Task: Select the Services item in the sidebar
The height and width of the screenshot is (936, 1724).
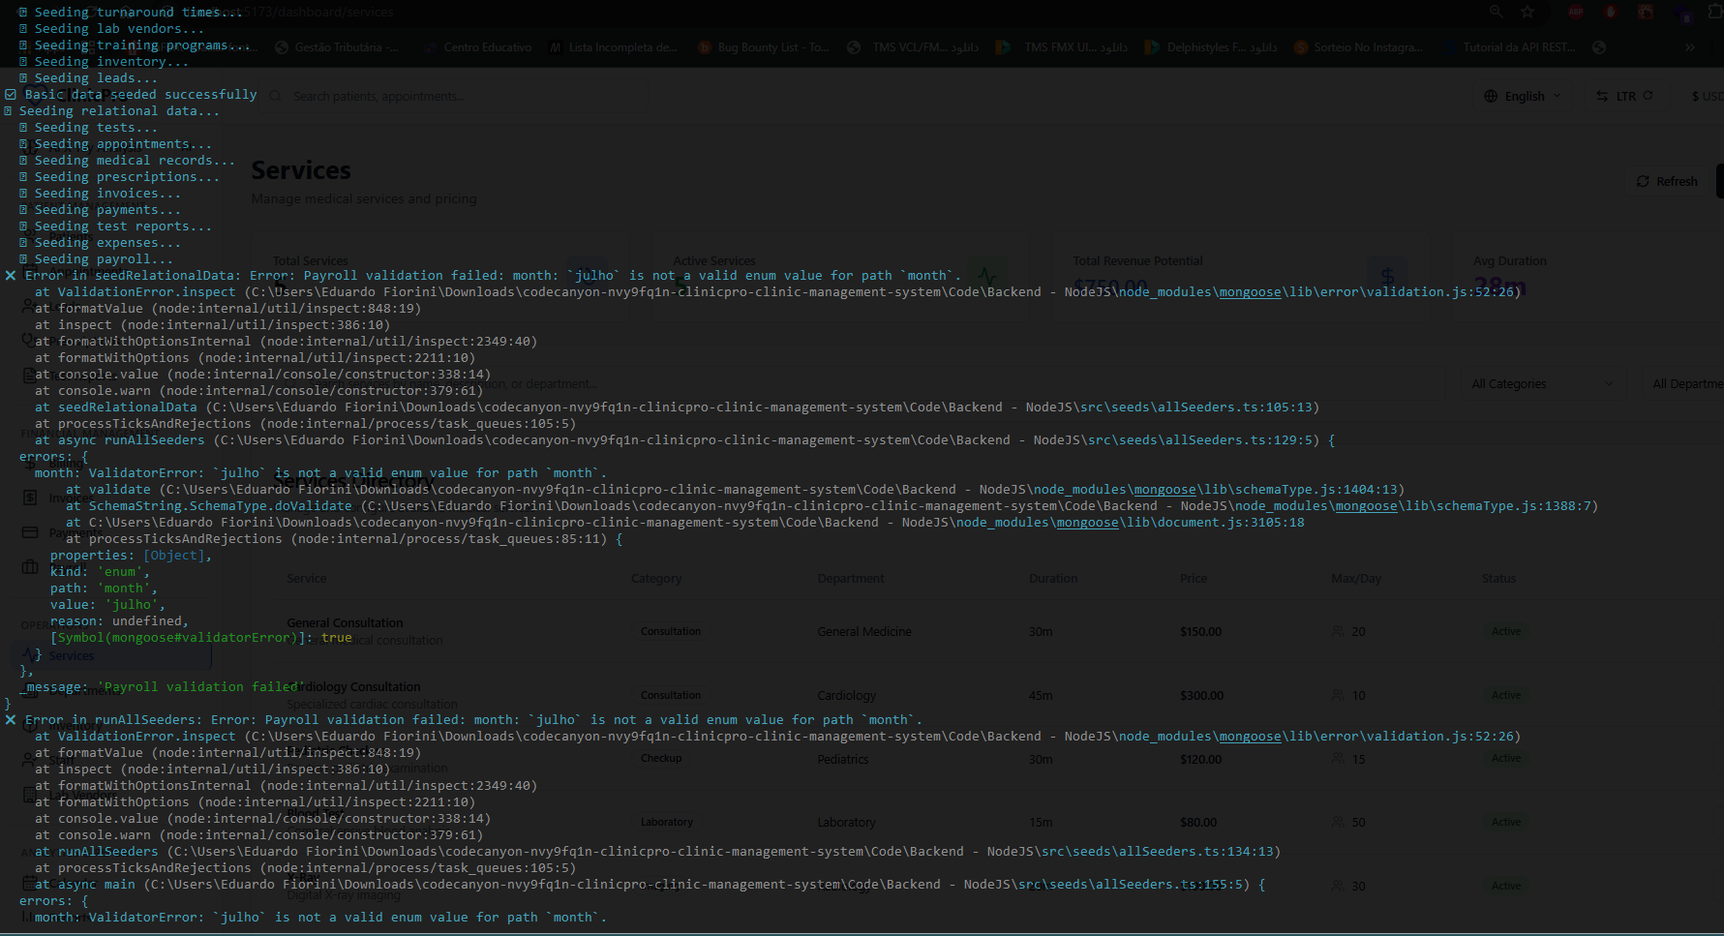Action: point(112,655)
